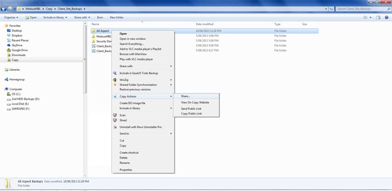Open the Include in library toolbar dropdown
The height and width of the screenshot is (191, 392).
pos(55,18)
